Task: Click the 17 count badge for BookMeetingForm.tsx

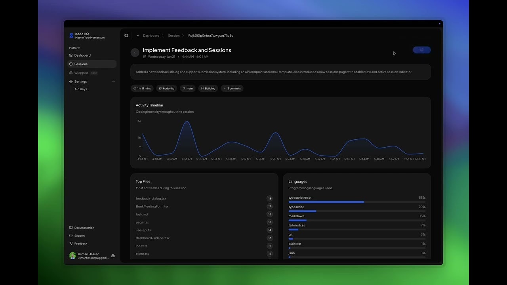Action: (x=270, y=207)
